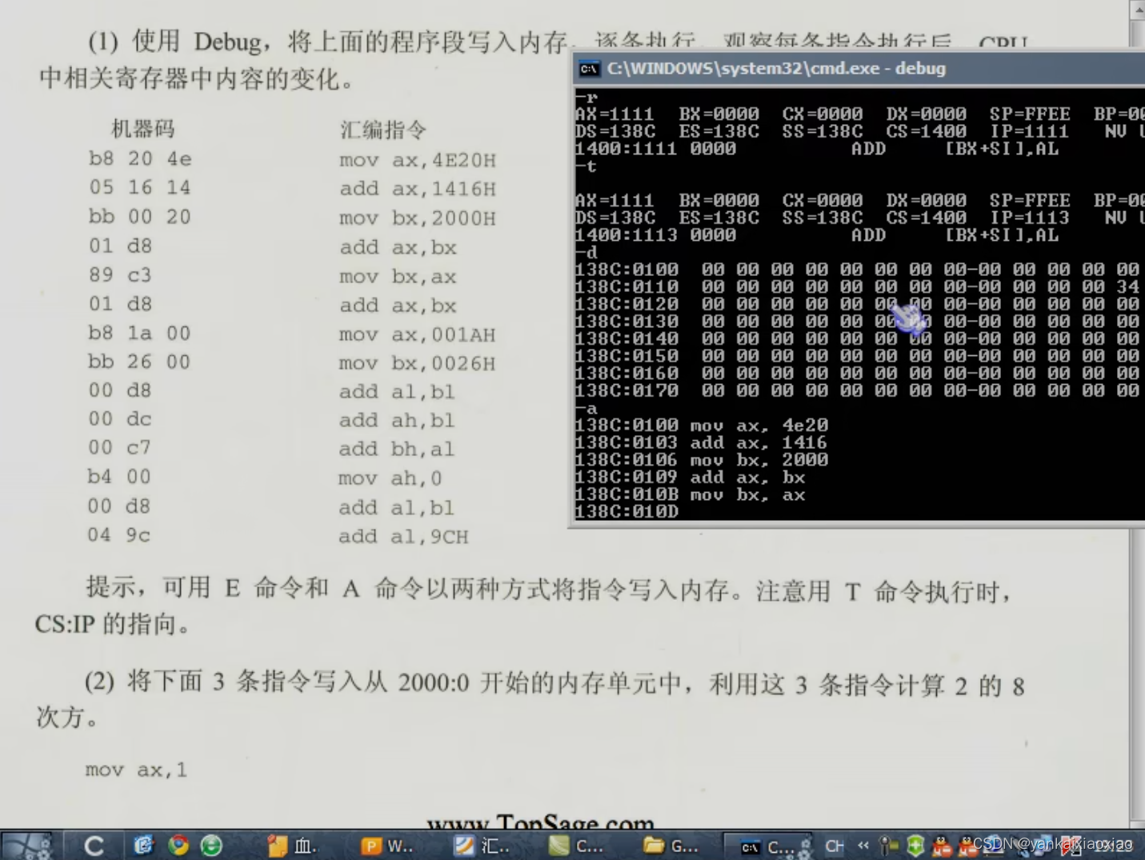Click the -d command in debug window
The image size is (1145, 860).
[x=586, y=252]
